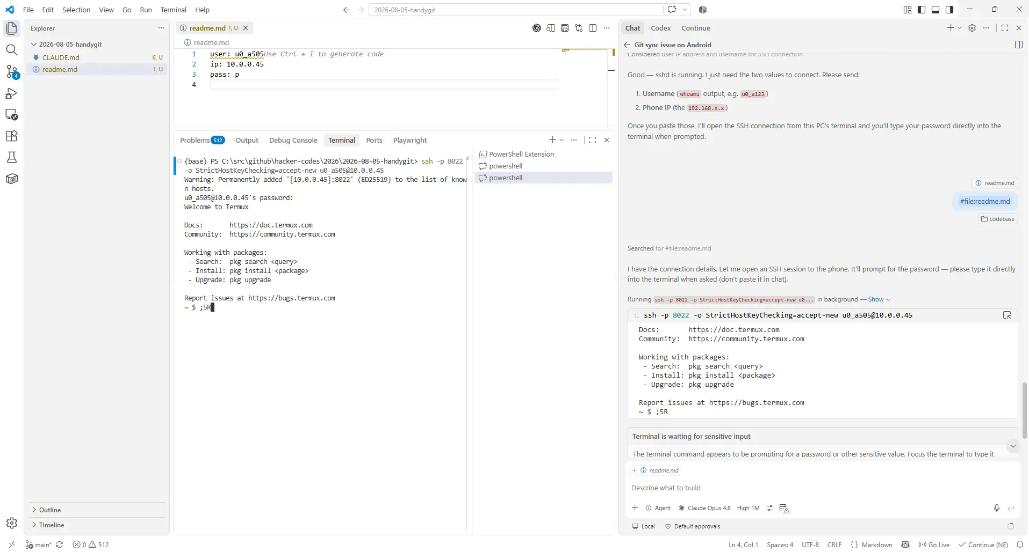Open new chat dropdown arrow
Image resolution: width=1029 pixels, height=552 pixels.
[960, 28]
